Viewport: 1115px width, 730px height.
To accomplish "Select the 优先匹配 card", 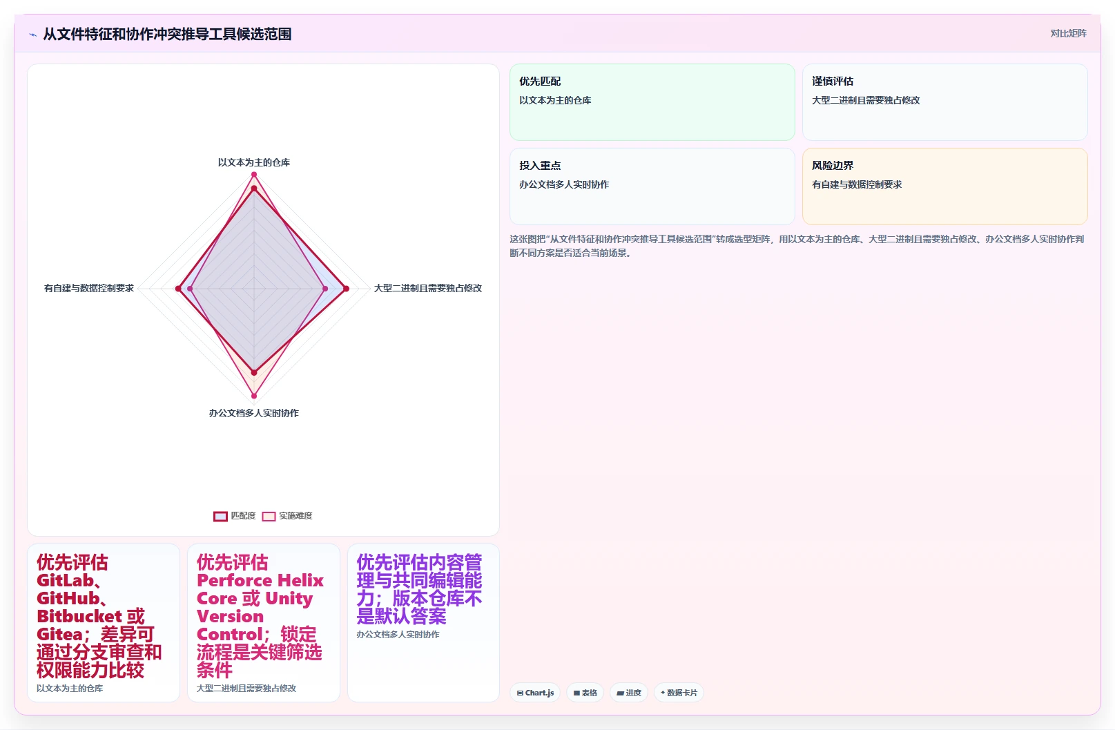I will coord(652,102).
